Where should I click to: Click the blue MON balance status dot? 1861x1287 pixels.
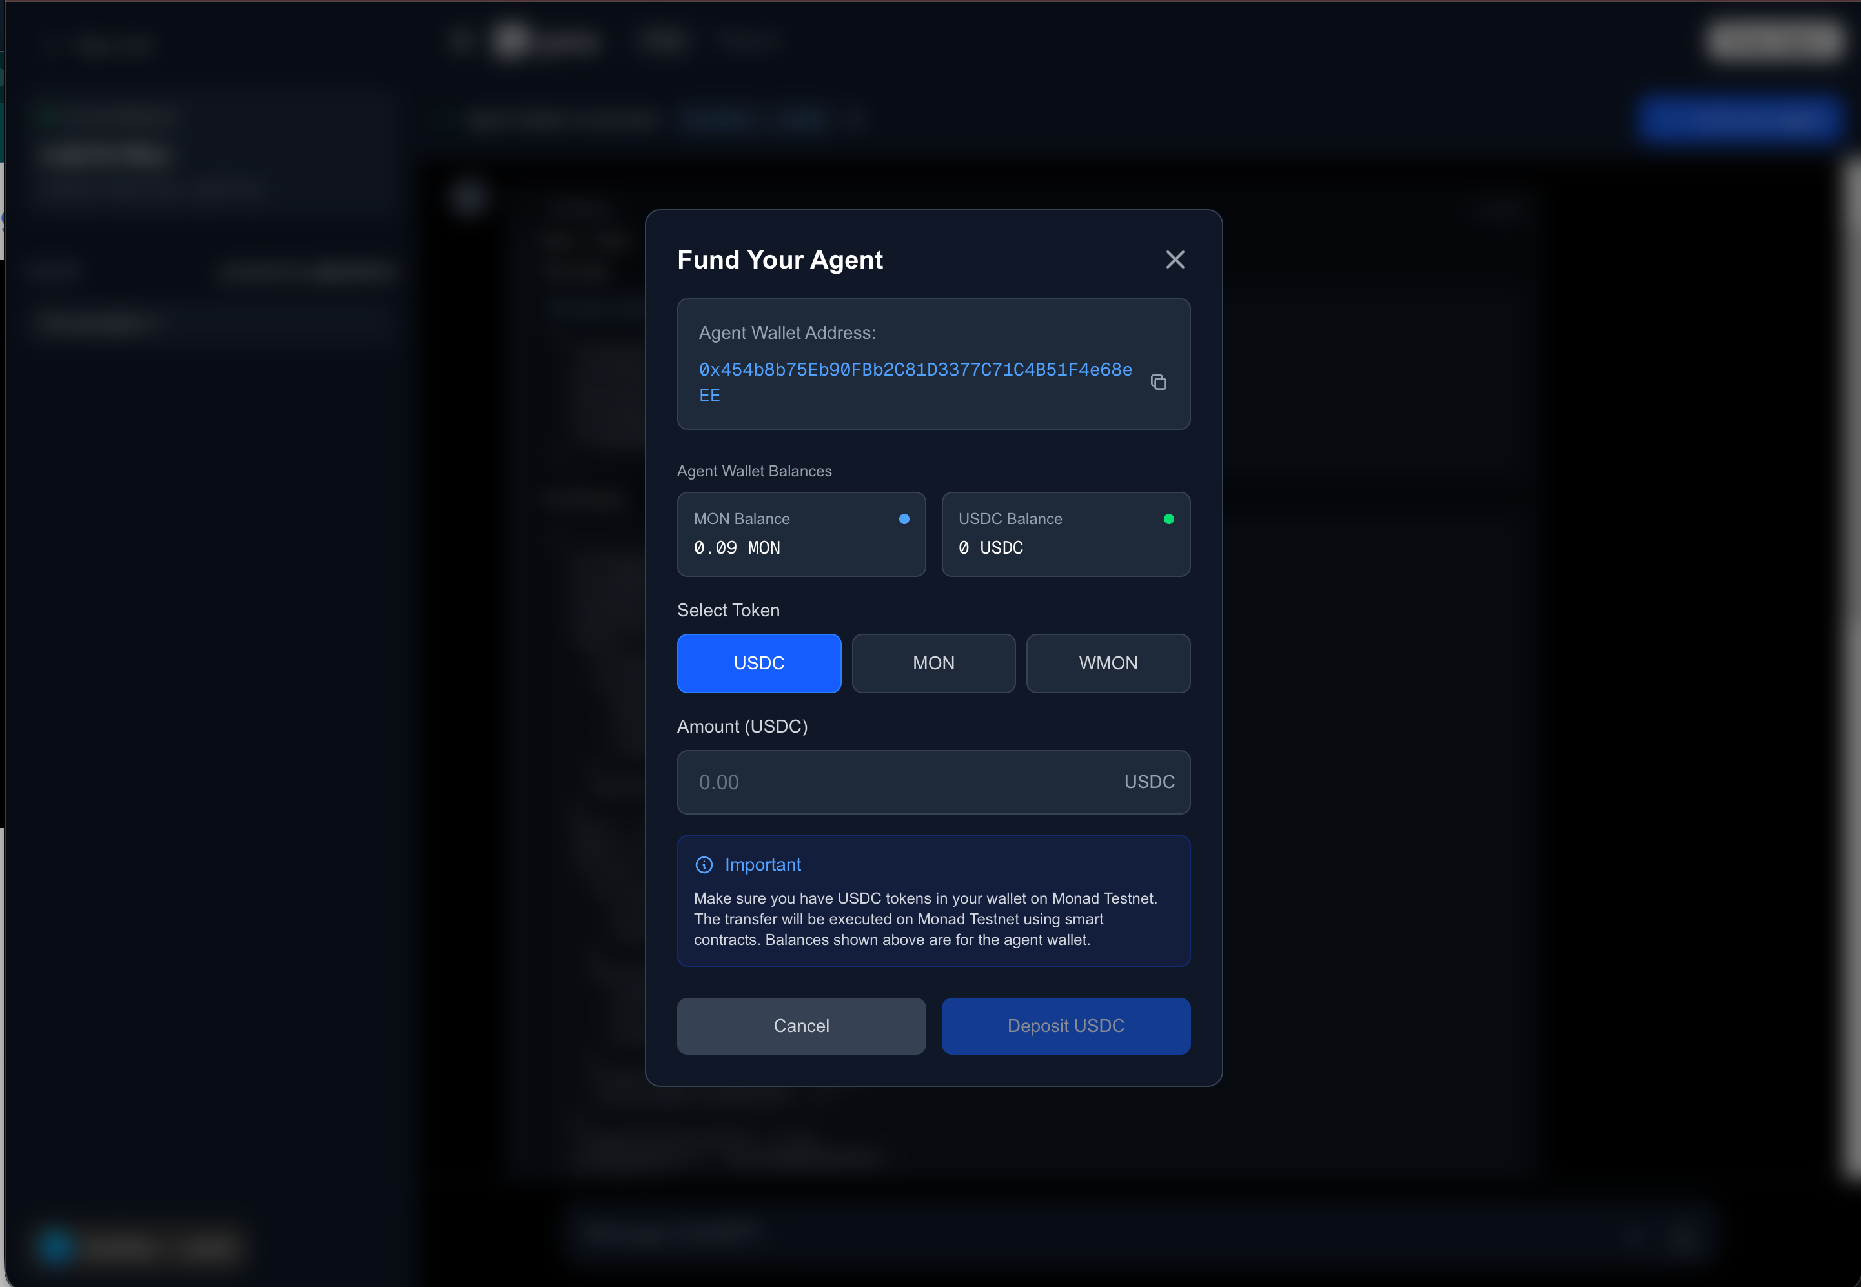point(904,520)
